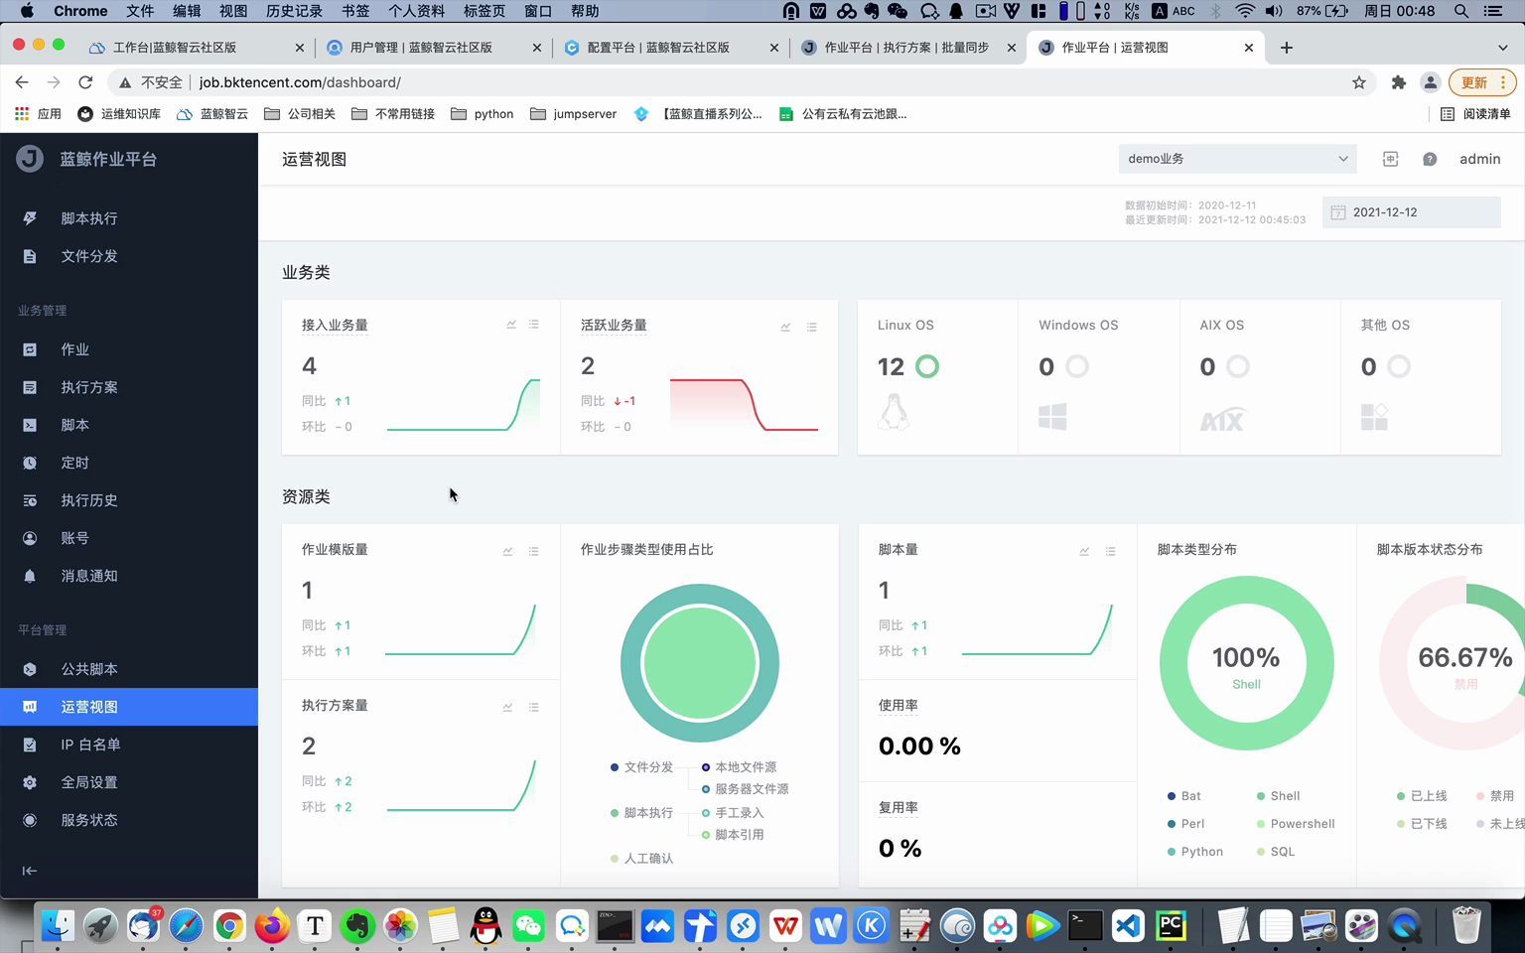Open the jumpserver bookmark folder
Screen dimensions: 1525x953
pyautogui.click(x=574, y=114)
